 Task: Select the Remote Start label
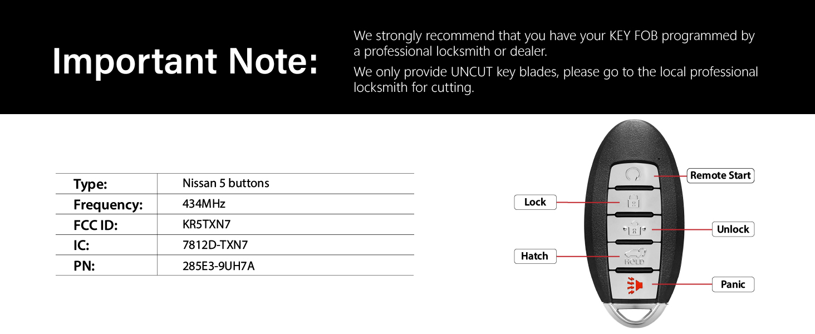coord(720,175)
